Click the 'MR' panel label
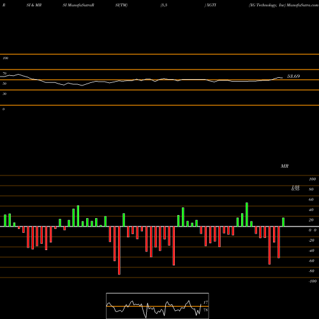The image size is (319, 319). click(285, 166)
